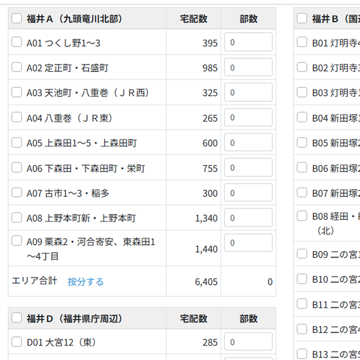Check the A09 栗森2・河合寄安 checkbox
The height and width of the screenshot is (360, 360).
coord(17,241)
